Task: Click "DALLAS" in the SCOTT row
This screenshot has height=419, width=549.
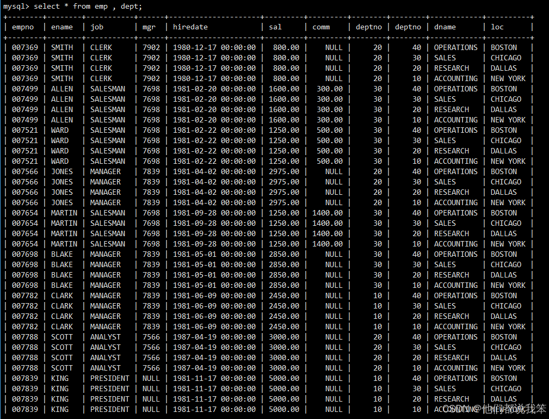Action: pyautogui.click(x=504, y=358)
